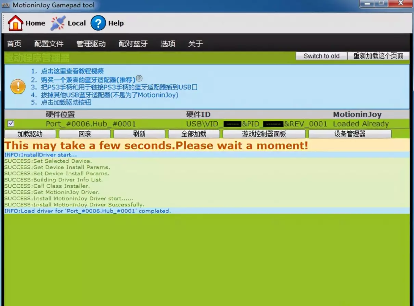Click the Install MotioninJoy Driver Successfully line

coord(75,204)
